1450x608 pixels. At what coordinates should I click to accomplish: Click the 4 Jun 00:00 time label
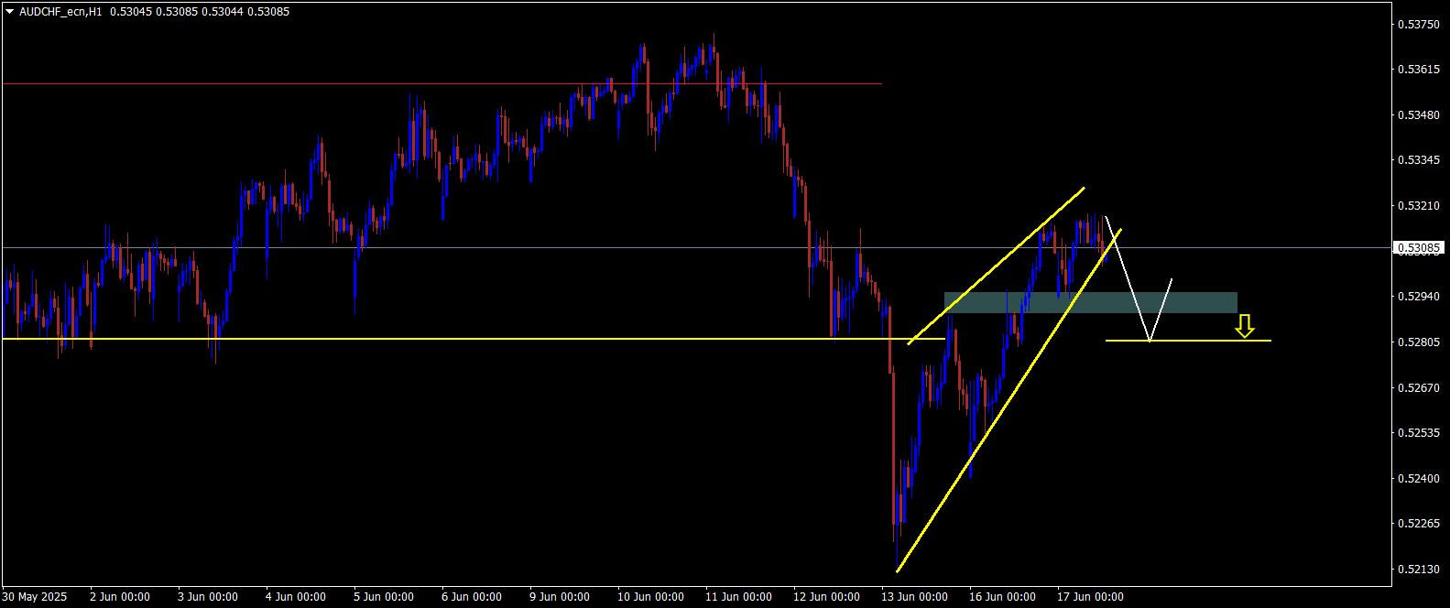(x=296, y=597)
